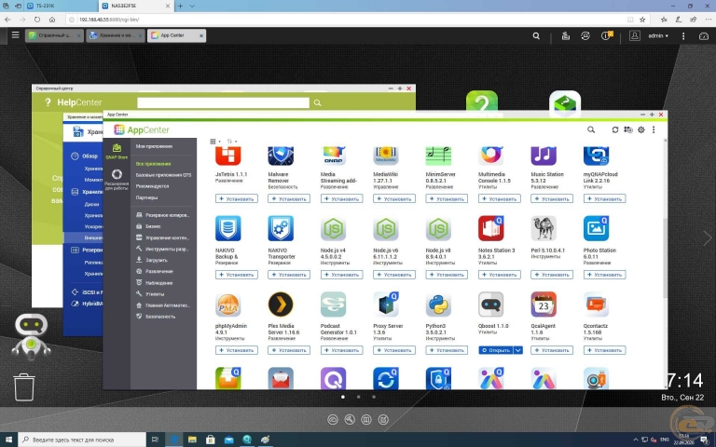Open the QTS main menu hamburger icon
This screenshot has height=447, width=716.
tap(16, 34)
